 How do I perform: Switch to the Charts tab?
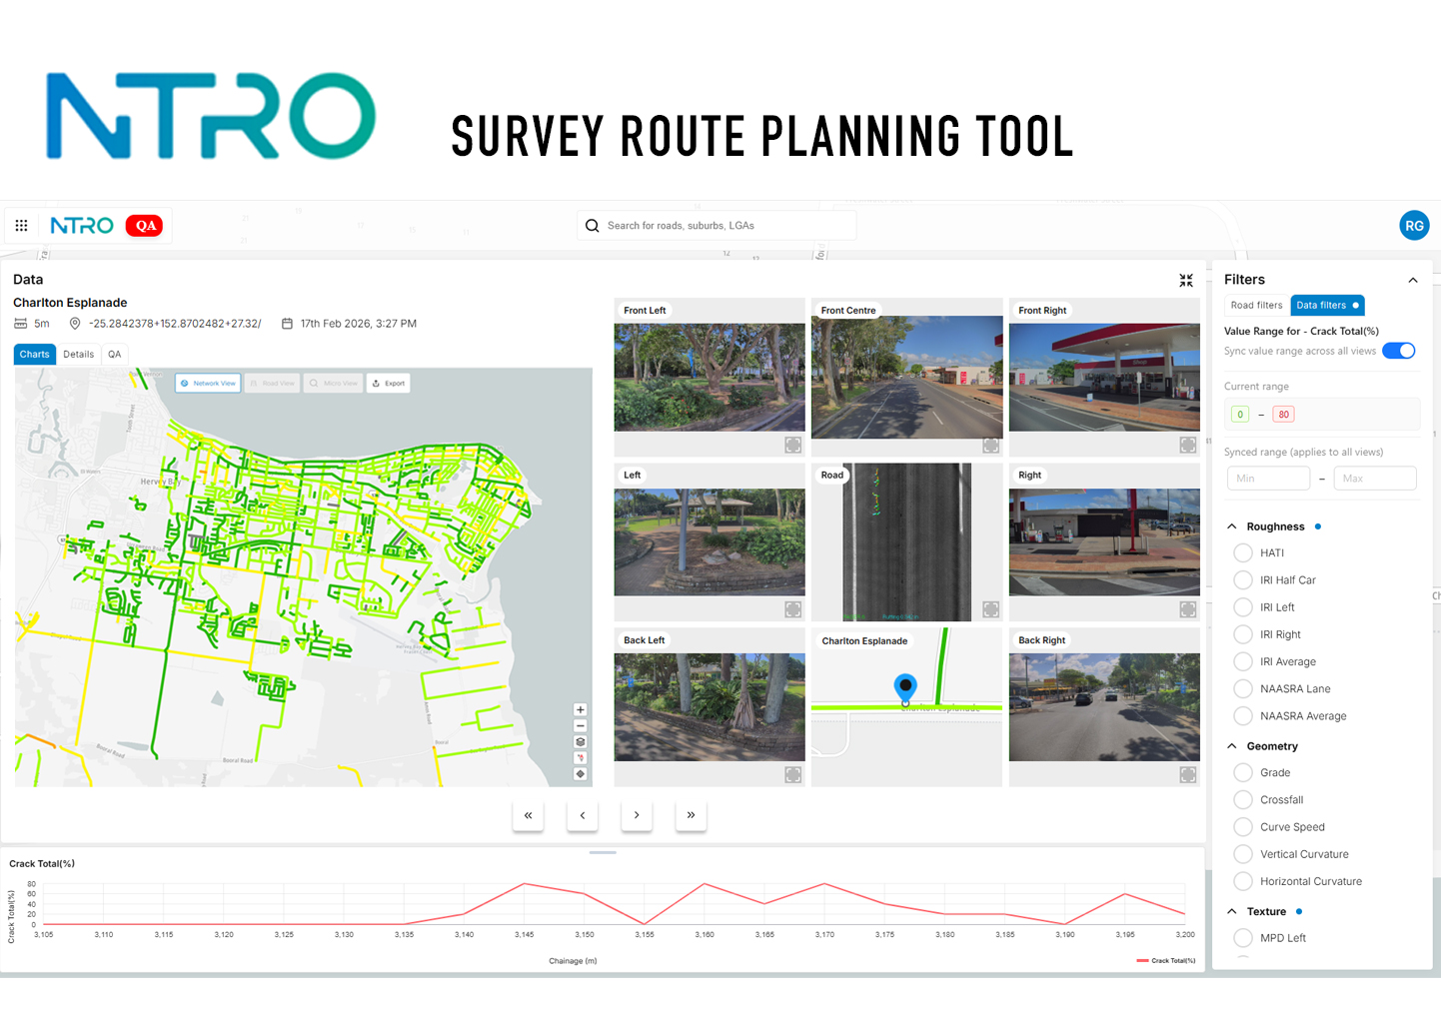[34, 355]
